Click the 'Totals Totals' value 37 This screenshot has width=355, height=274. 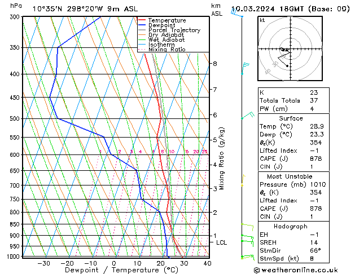pos(314,100)
